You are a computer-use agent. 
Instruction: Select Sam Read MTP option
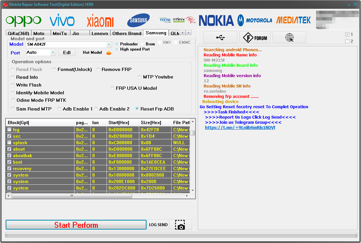13,109
